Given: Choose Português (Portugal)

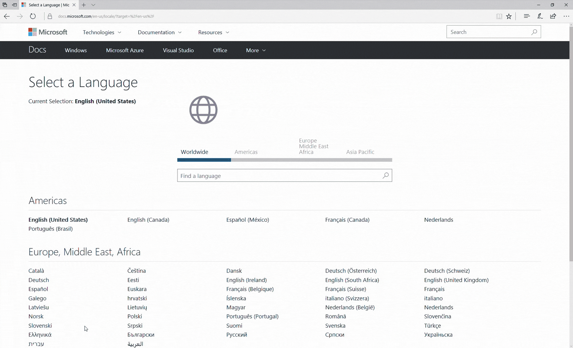Looking at the screenshot, I should pyautogui.click(x=252, y=316).
